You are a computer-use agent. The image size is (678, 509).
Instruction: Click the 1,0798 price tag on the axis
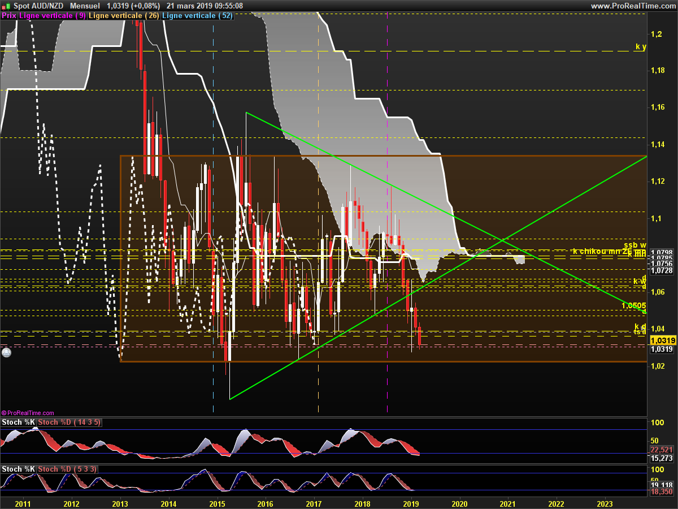[662, 252]
